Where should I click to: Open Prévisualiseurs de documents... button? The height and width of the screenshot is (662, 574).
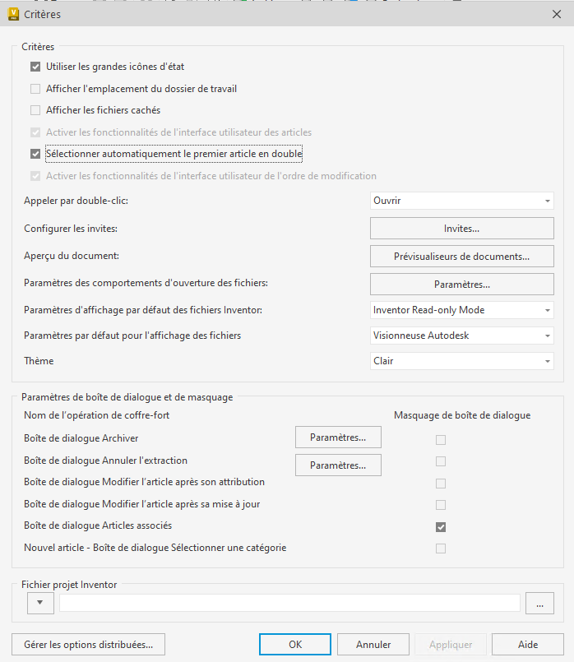pyautogui.click(x=461, y=257)
